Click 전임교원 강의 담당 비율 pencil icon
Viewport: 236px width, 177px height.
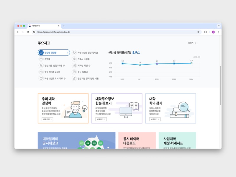point(74,78)
